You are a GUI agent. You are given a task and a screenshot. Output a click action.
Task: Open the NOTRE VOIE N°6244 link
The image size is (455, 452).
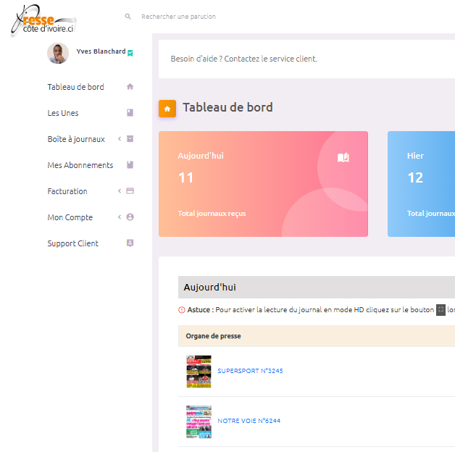[x=249, y=421]
